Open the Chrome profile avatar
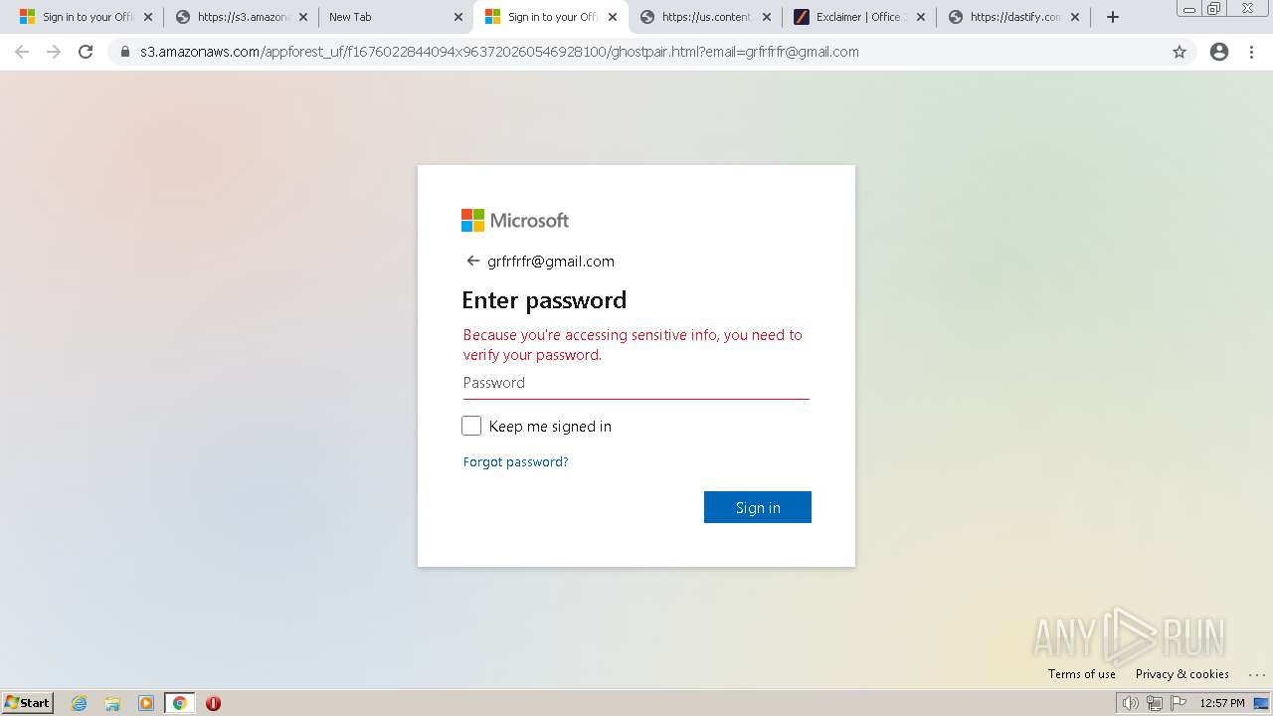 tap(1219, 52)
